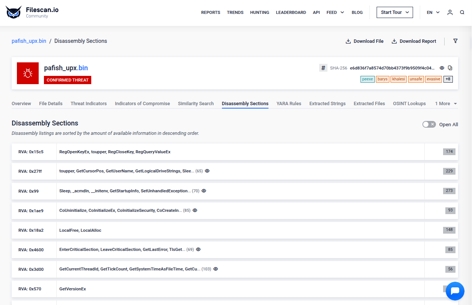Screen dimensions: 472x305
Task: Show the full SHA-256 hash with eye icon
Action: 442,68
